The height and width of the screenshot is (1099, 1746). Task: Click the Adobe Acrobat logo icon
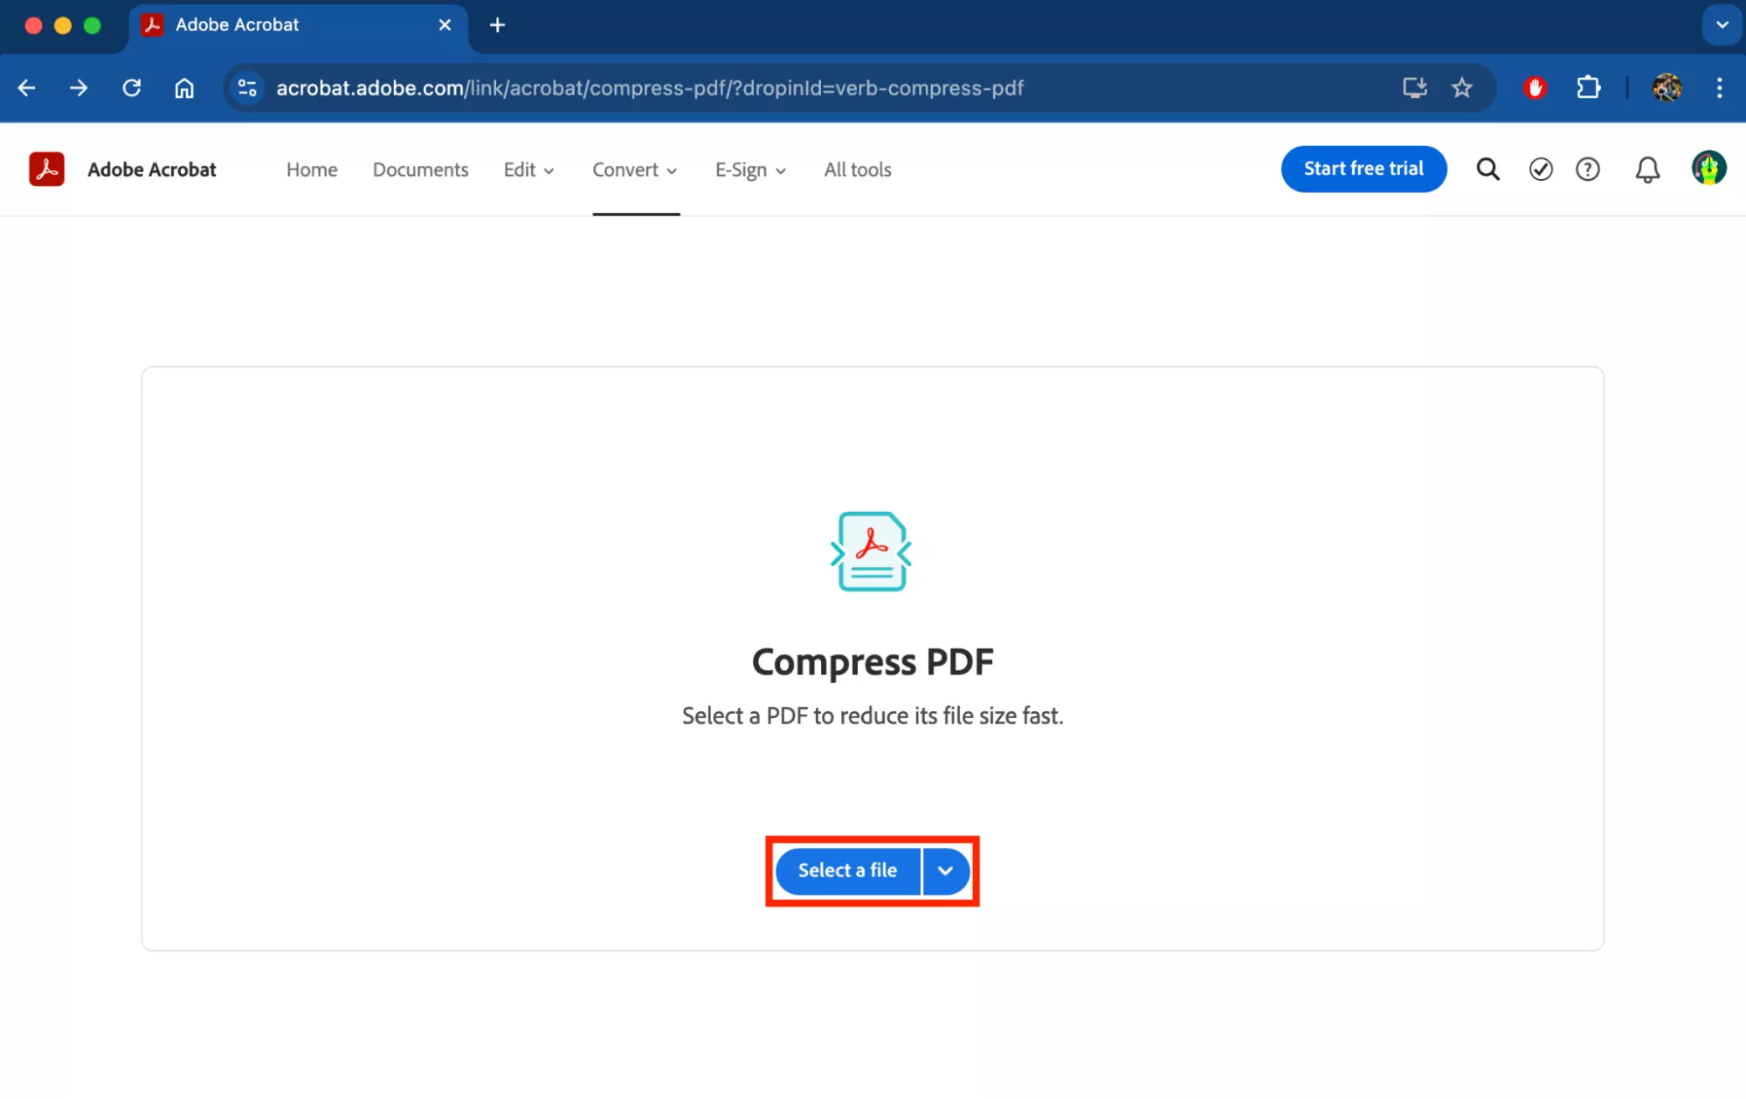tap(46, 169)
